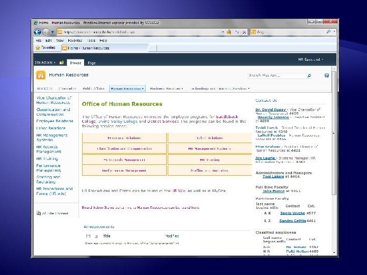367x275 pixels.
Task: Open HR Management Systems sidebar link
Action: (51, 137)
